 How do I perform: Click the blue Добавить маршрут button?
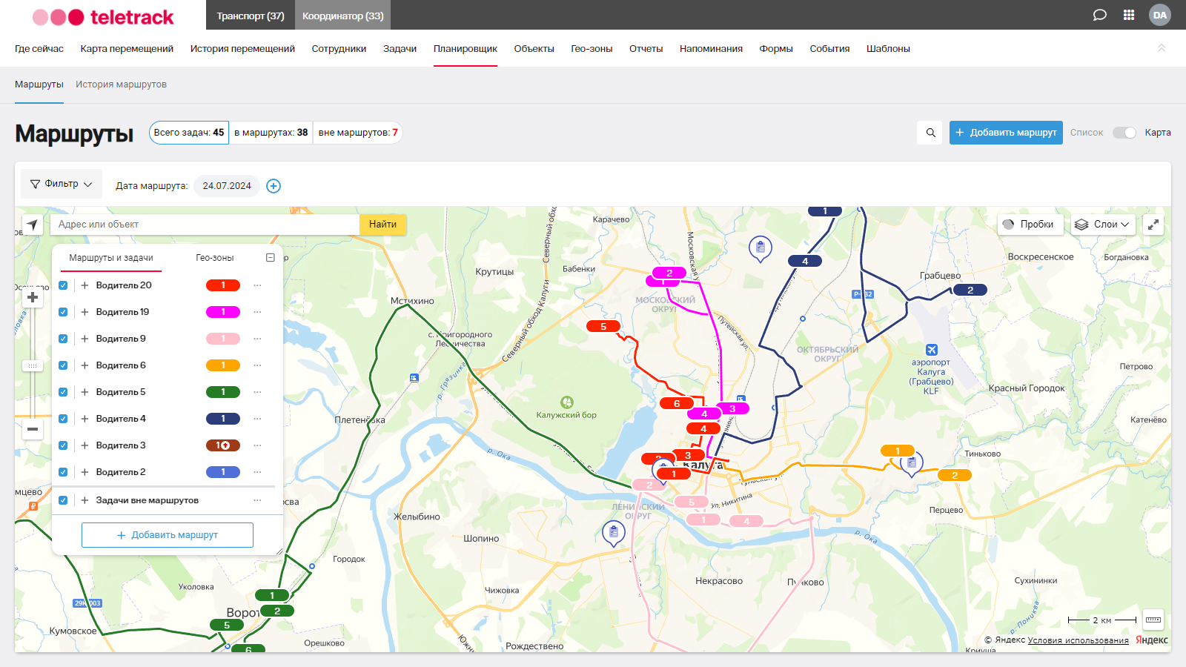tap(1006, 133)
